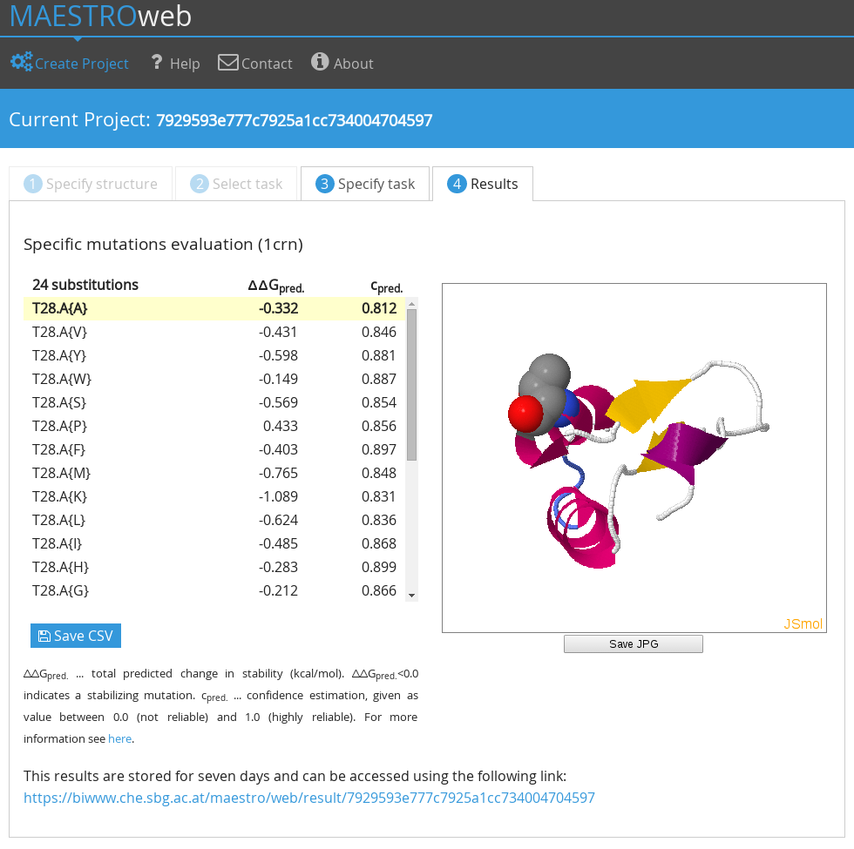Select the T28.A{I} substitution row

(214, 543)
